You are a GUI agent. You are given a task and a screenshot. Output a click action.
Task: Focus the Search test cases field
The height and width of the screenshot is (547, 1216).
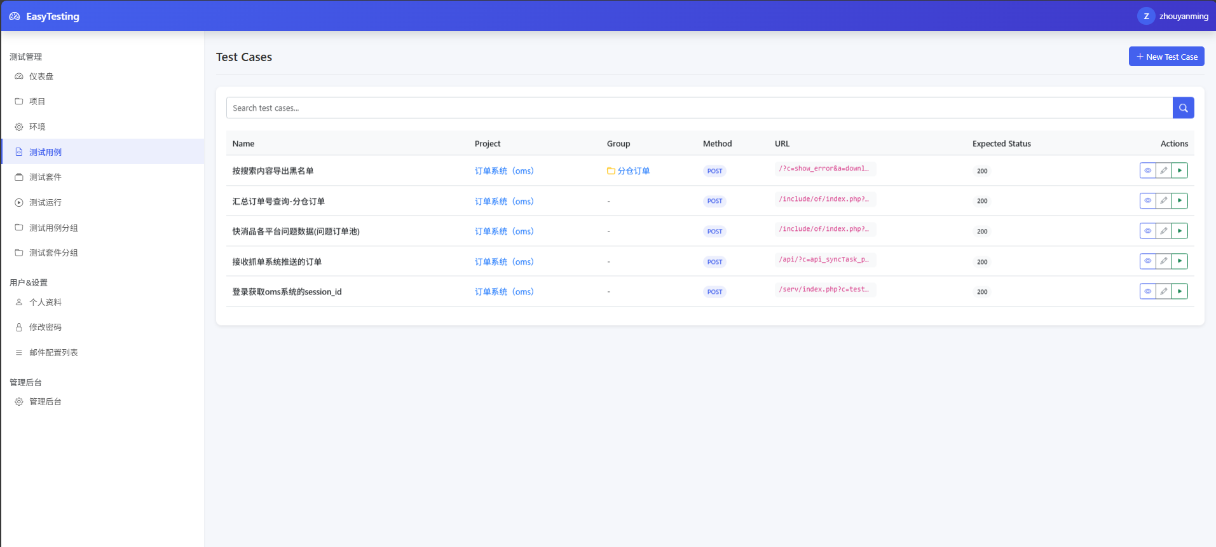tap(699, 108)
